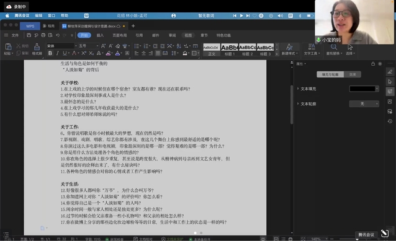Expand the 文本填充 section
Image resolution: width=396 pixels, height=241 pixels.
pyautogui.click(x=307, y=89)
